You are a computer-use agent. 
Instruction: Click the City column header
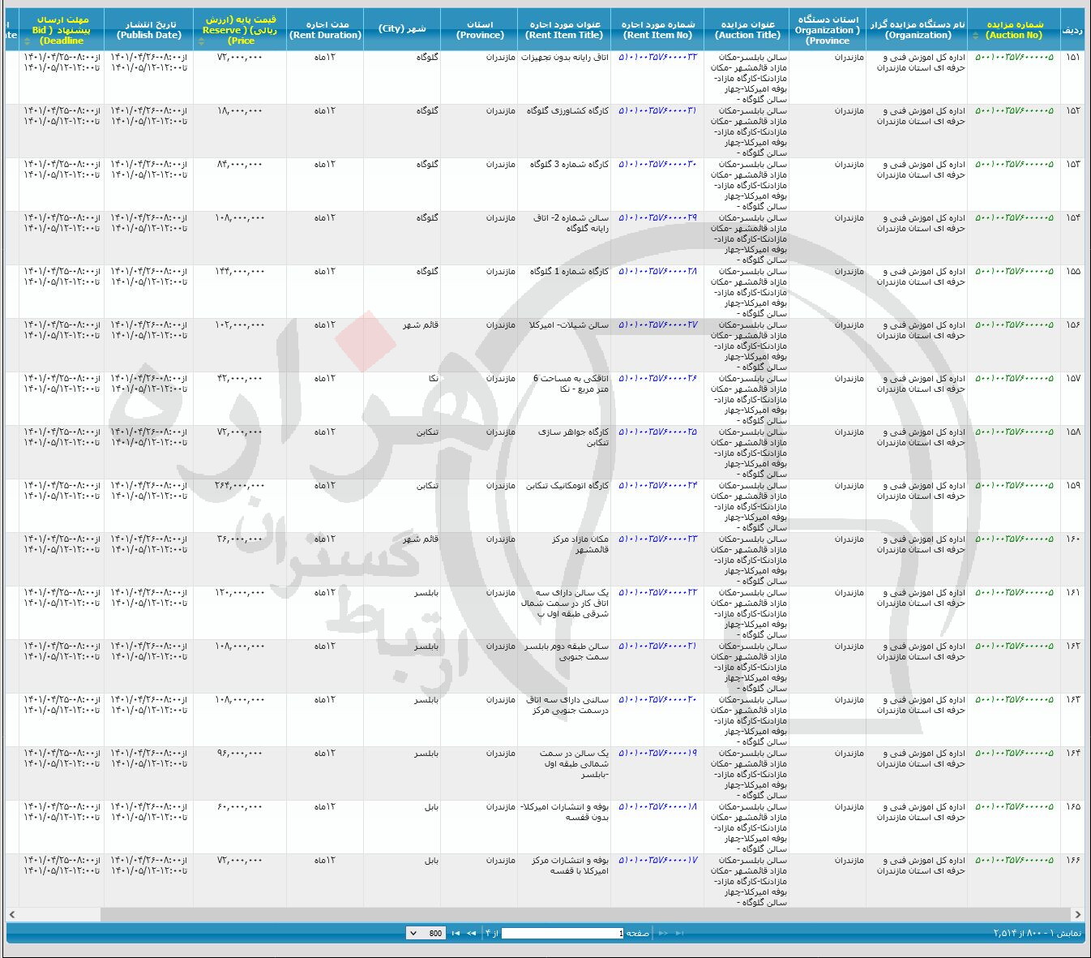point(402,30)
